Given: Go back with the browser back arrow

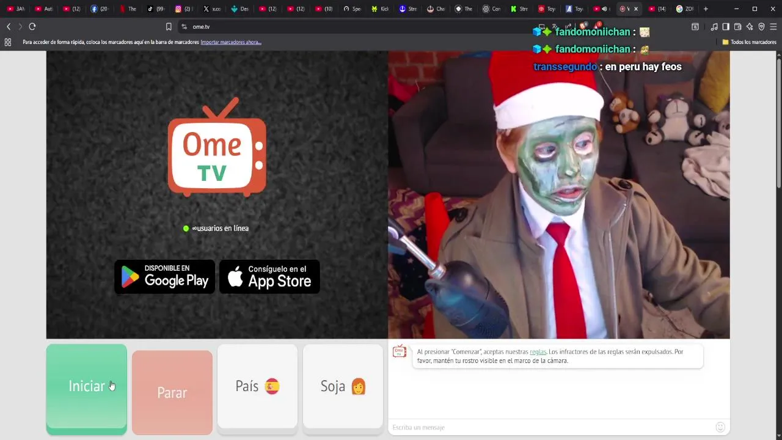Looking at the screenshot, I should point(9,26).
